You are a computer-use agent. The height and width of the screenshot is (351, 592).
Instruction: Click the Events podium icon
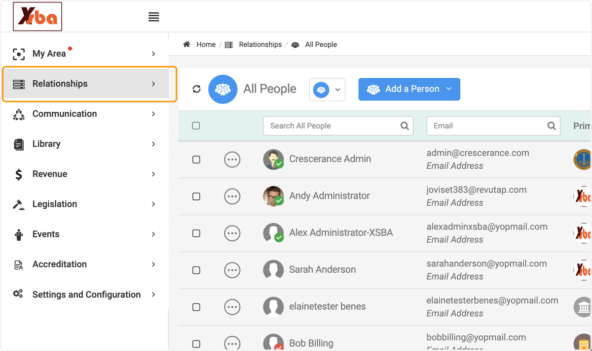tap(19, 235)
